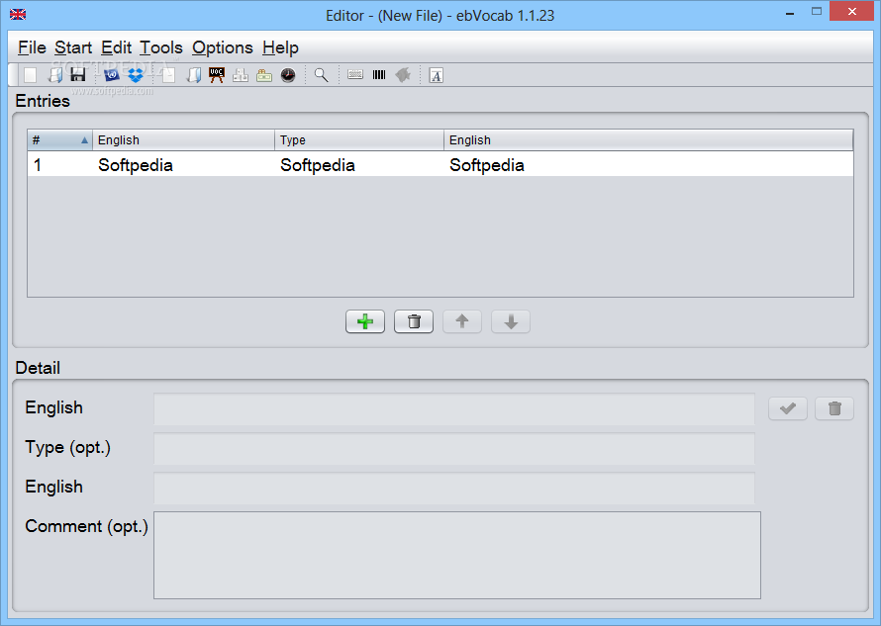The image size is (881, 626).
Task: Minimize the ebVocab window
Action: click(790, 12)
